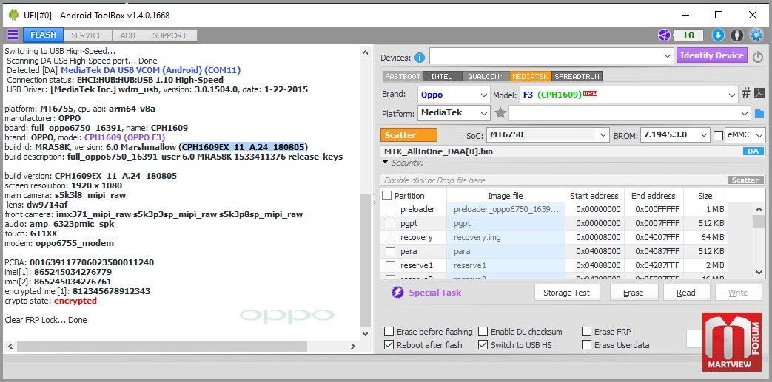Switch to the SERVICE tab
This screenshot has width=772, height=382.
tap(87, 35)
